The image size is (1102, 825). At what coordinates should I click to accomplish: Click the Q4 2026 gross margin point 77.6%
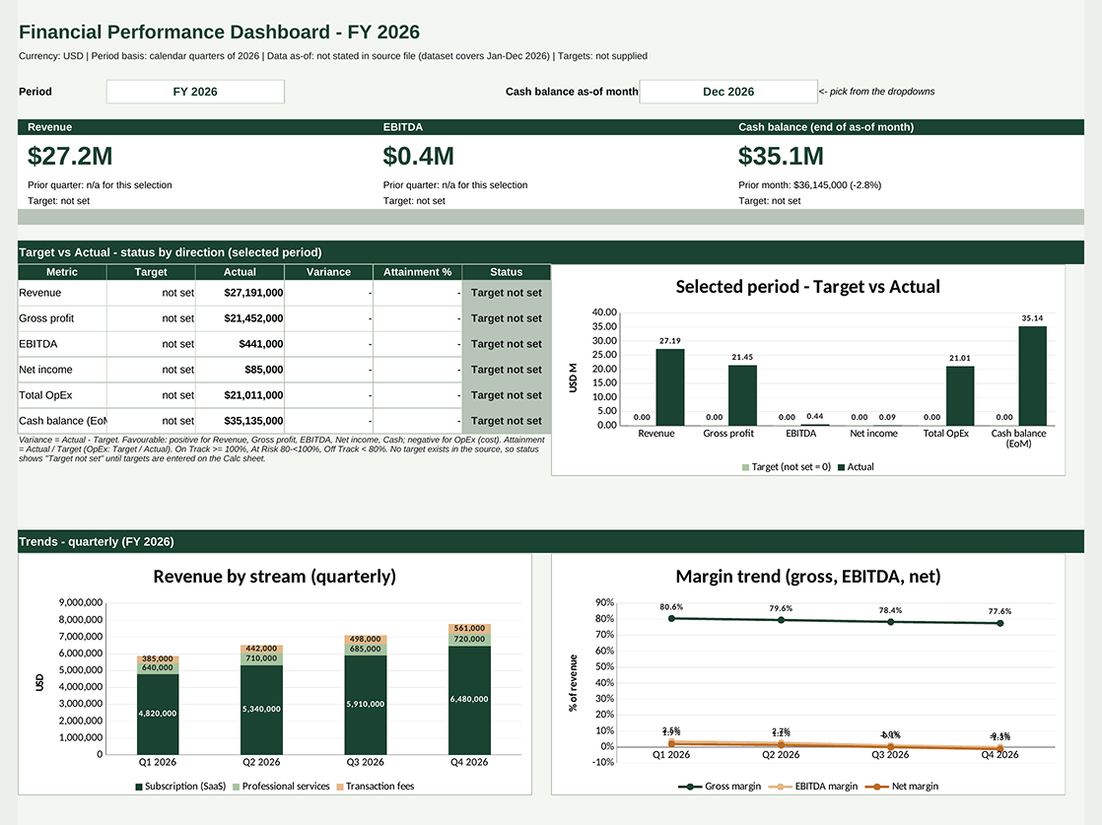click(1000, 623)
